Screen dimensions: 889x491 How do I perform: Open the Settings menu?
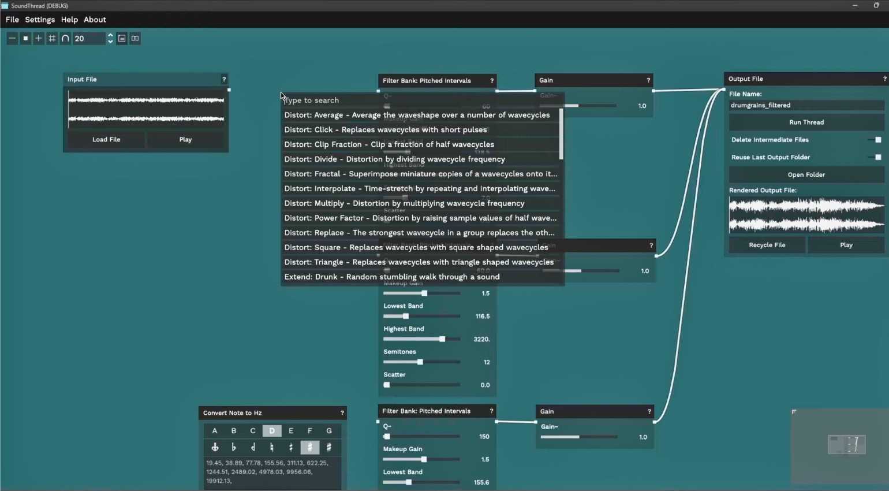click(40, 20)
